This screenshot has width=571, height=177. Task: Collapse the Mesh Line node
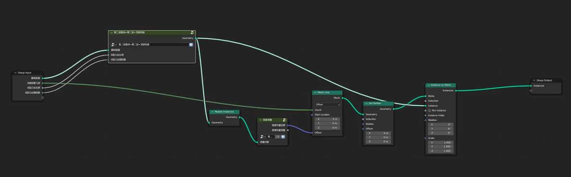315,92
